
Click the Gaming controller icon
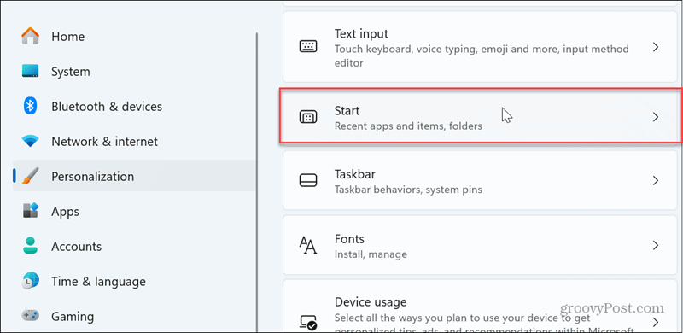coord(31,315)
